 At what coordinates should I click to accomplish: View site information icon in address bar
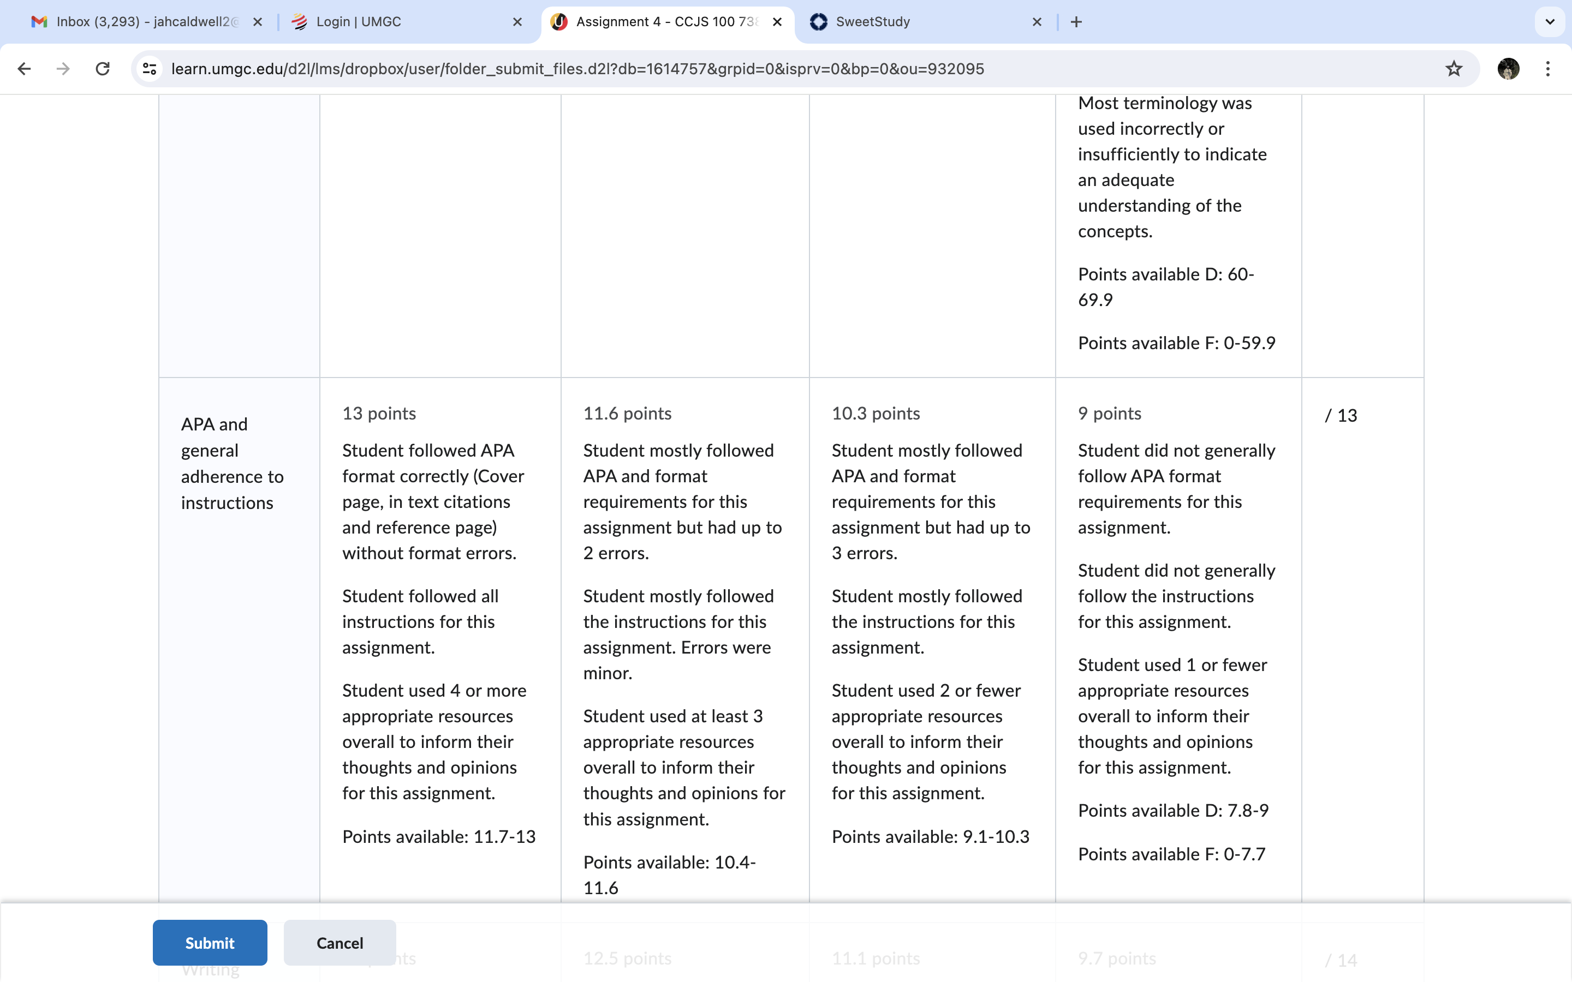click(150, 69)
